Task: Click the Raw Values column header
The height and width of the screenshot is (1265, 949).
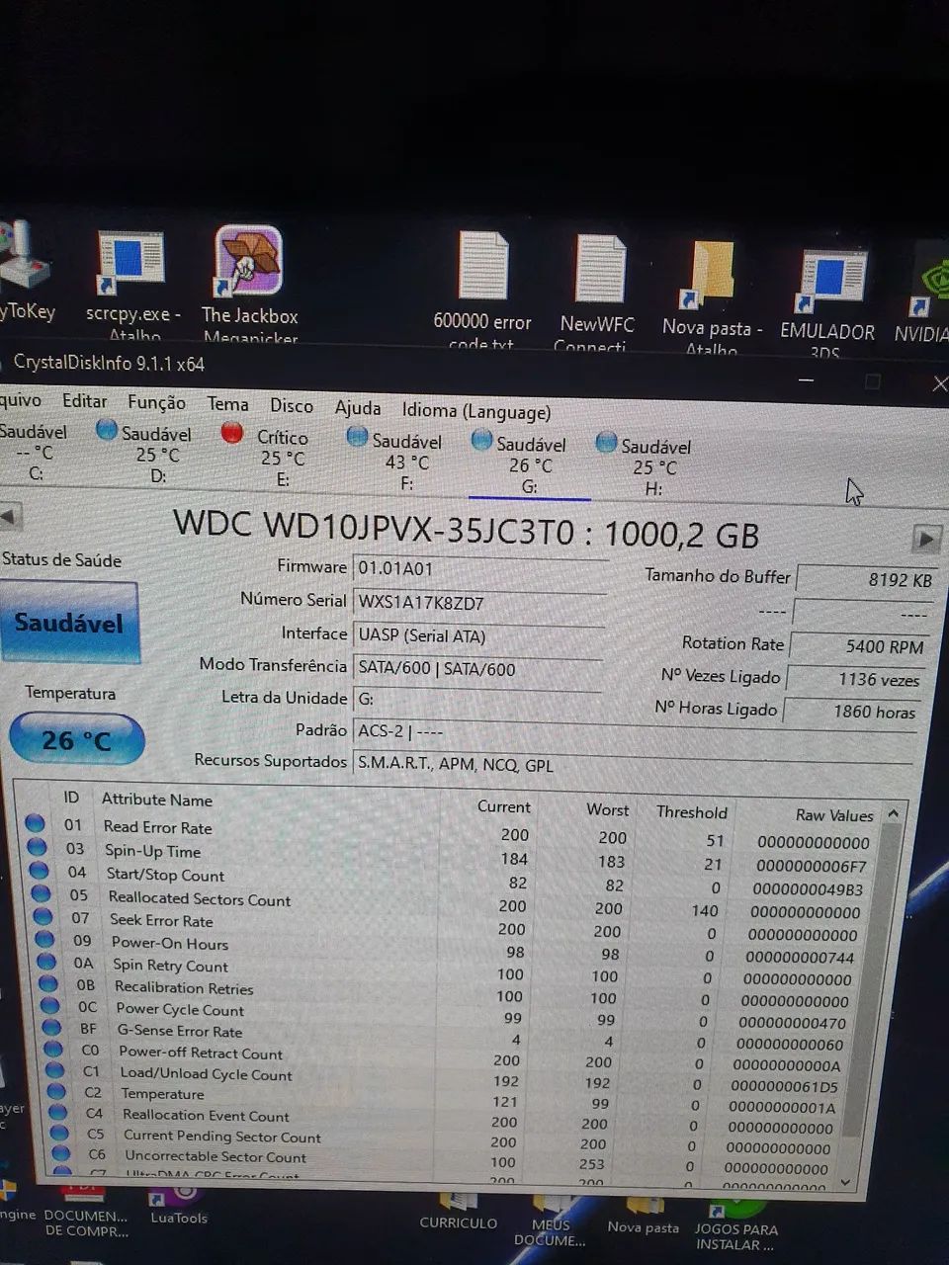Action: click(834, 815)
